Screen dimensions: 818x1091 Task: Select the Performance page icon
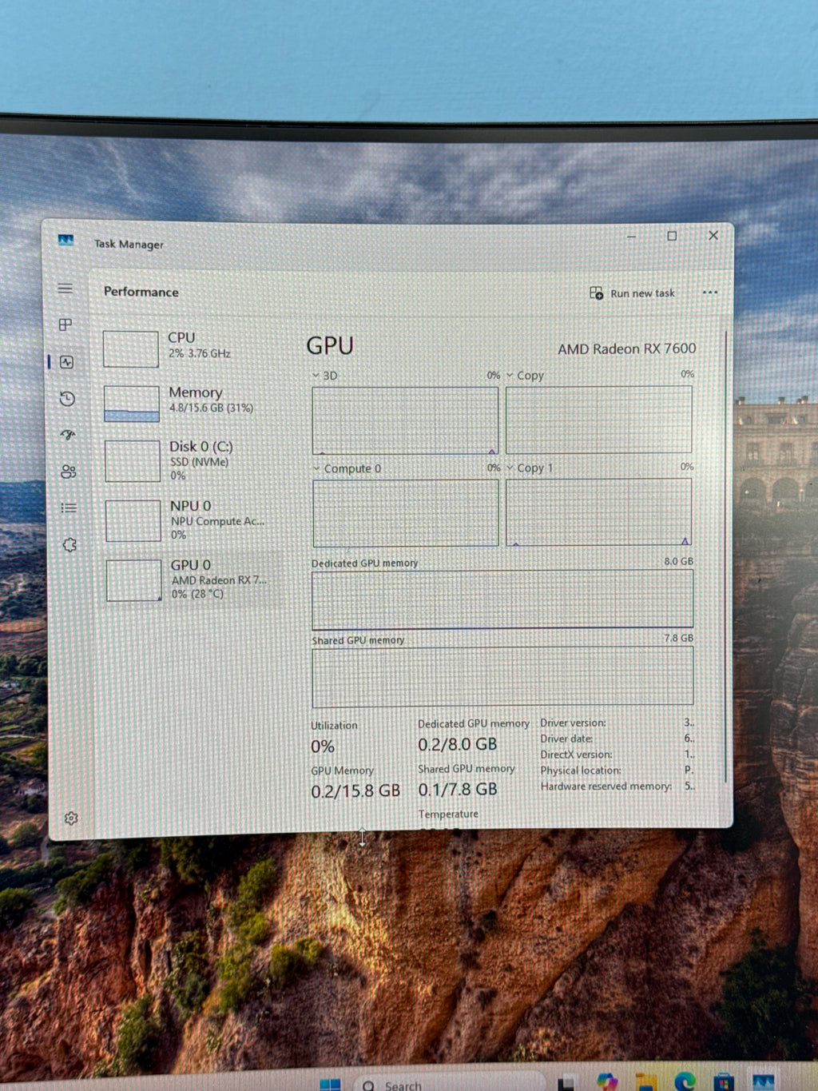coord(66,362)
